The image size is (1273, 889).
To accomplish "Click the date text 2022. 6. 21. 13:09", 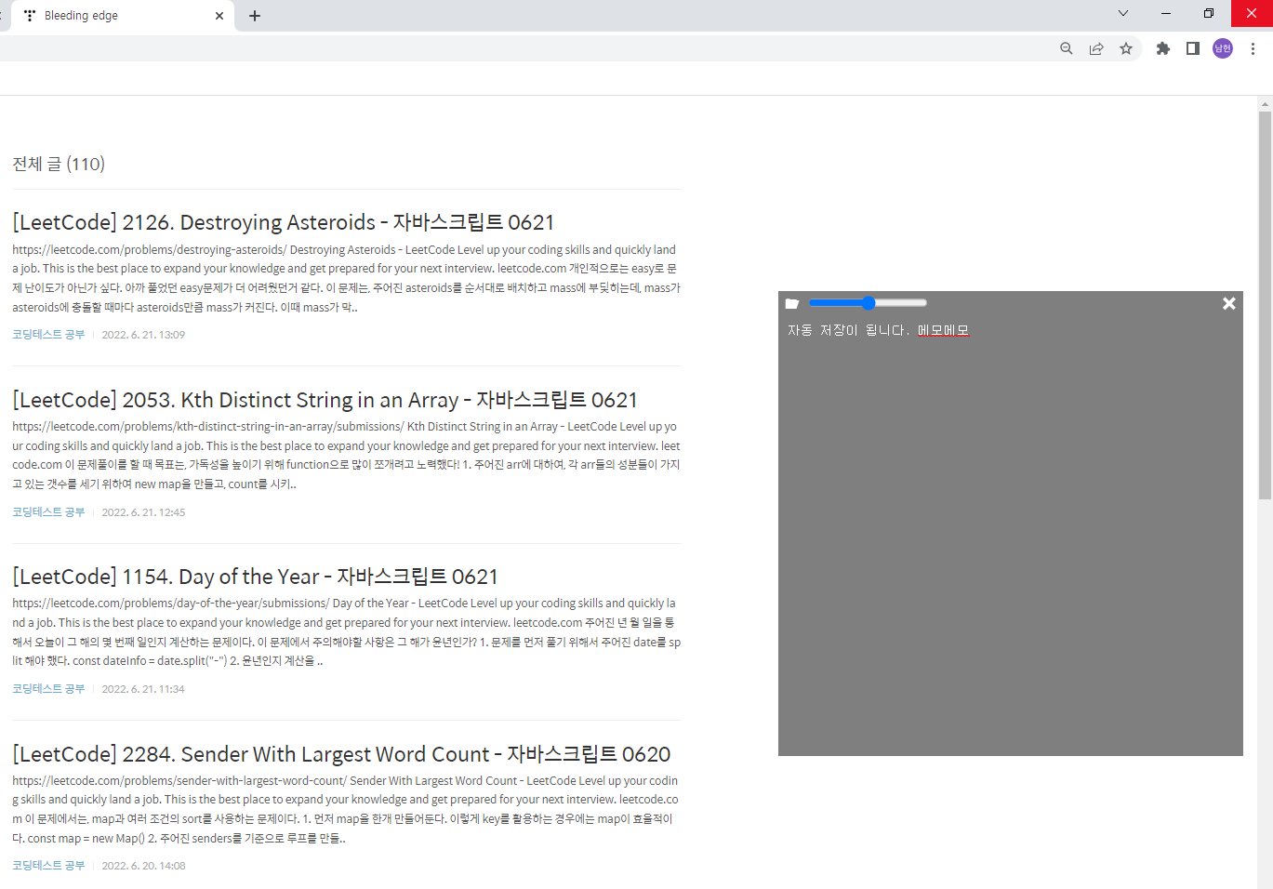I will pyautogui.click(x=143, y=335).
